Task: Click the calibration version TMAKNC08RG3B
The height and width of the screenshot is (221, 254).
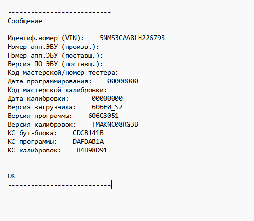Action: (x=115, y=125)
